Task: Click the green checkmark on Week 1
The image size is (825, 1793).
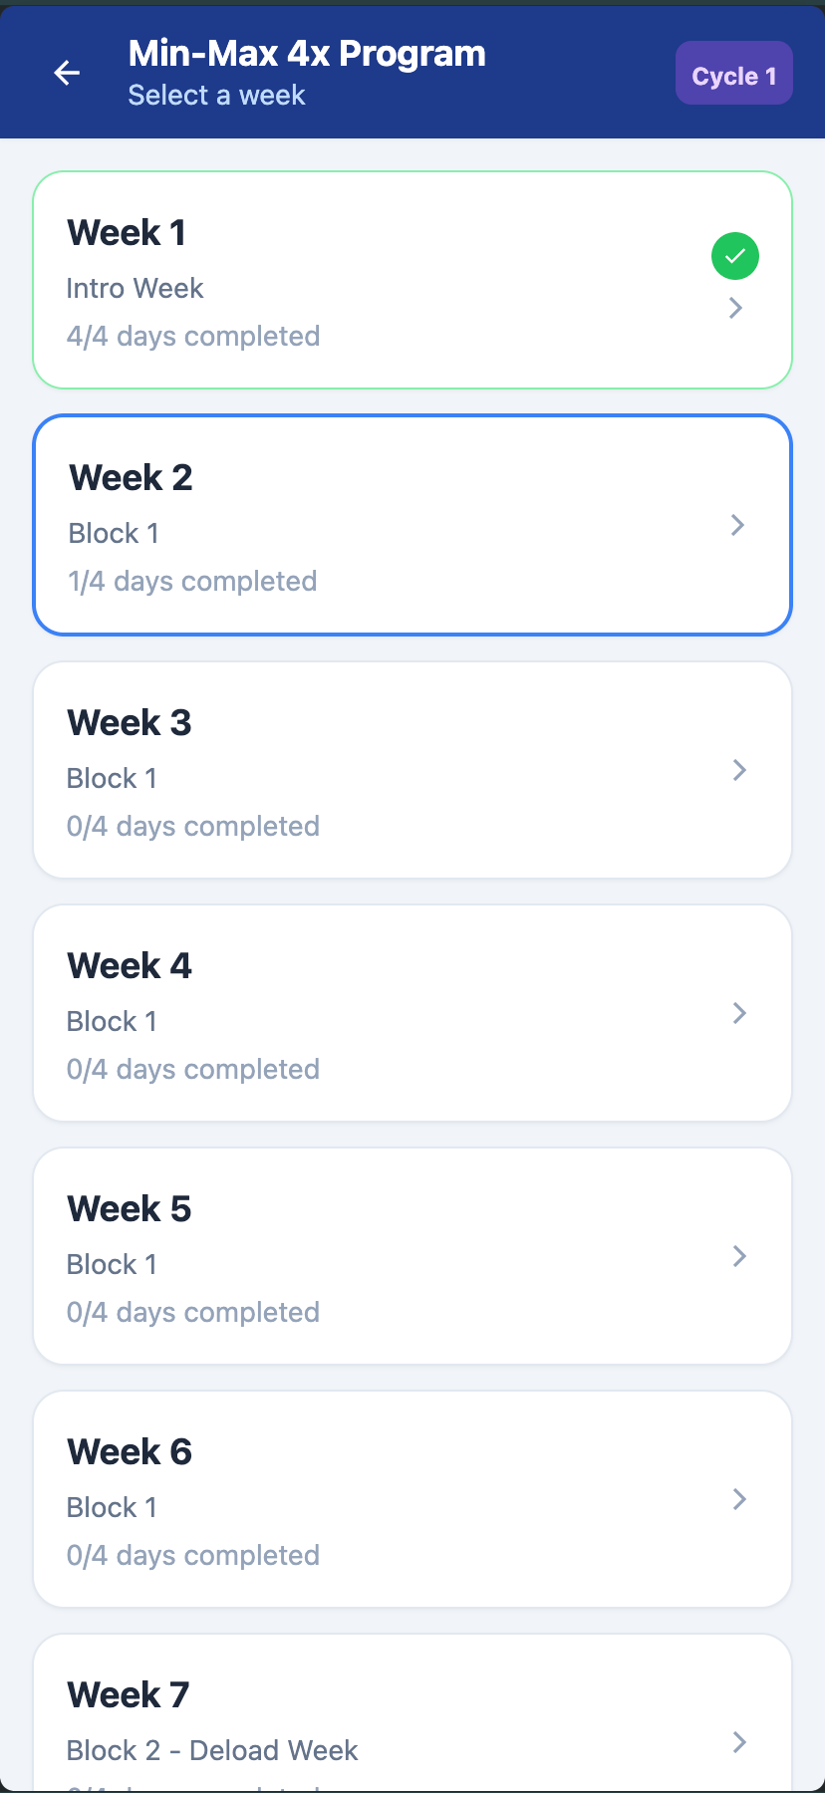Action: pos(734,256)
